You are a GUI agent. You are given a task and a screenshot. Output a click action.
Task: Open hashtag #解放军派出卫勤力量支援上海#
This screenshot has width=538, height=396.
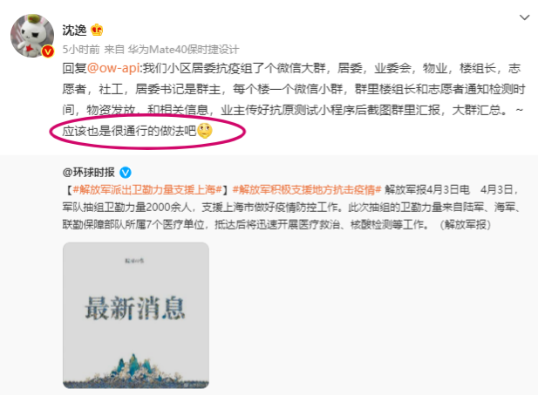click(147, 190)
